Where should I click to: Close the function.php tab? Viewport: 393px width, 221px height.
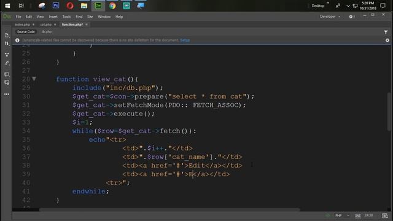(x=87, y=25)
